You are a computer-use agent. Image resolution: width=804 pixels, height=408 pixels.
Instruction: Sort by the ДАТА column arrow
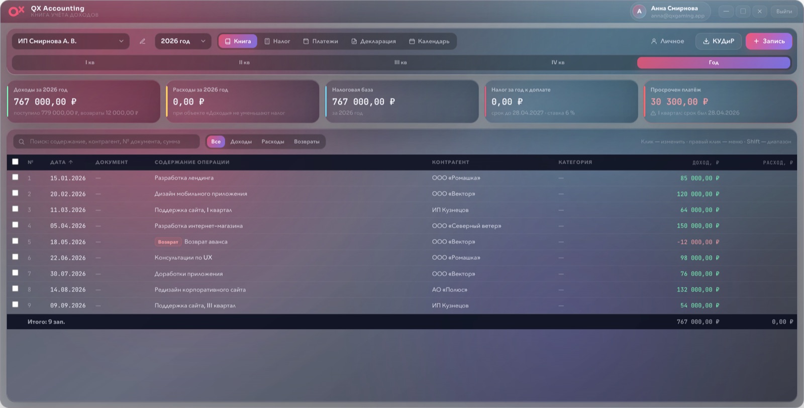pos(71,162)
